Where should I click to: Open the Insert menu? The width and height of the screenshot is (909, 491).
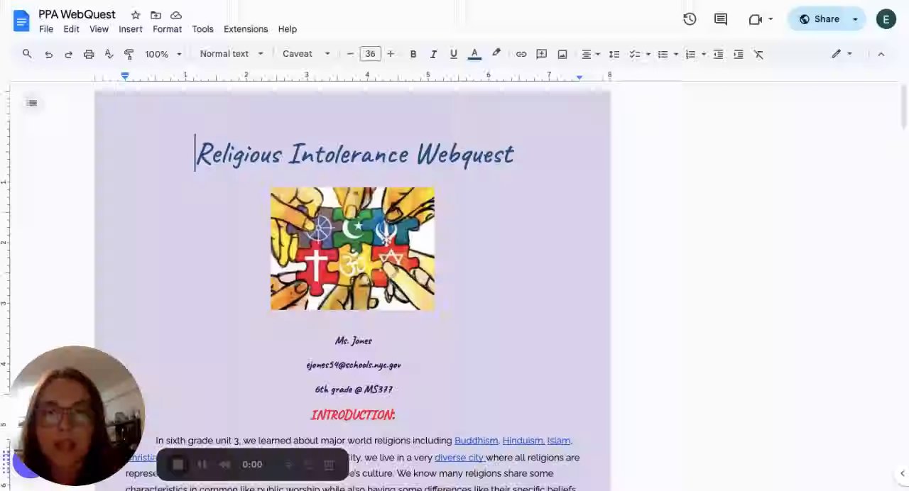click(x=131, y=29)
